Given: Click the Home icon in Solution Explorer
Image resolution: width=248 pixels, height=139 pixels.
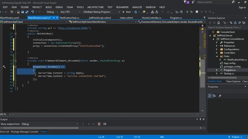Looking at the screenshot, I should coord(219,23).
